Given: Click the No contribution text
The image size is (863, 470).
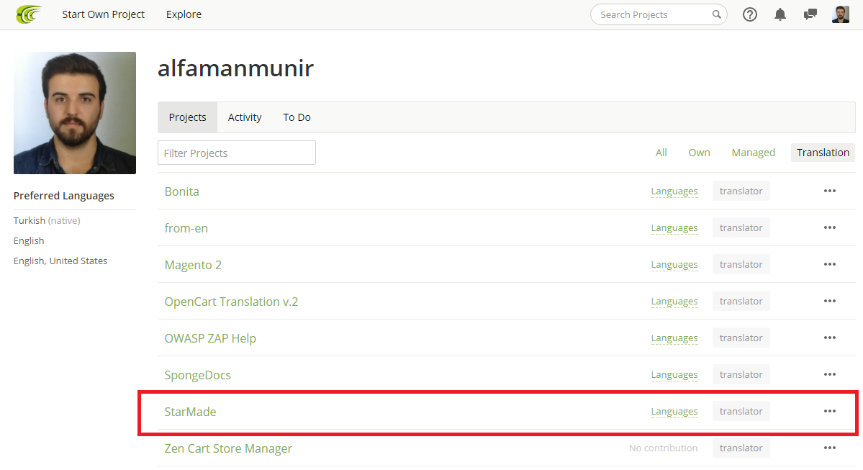Looking at the screenshot, I should tap(663, 448).
